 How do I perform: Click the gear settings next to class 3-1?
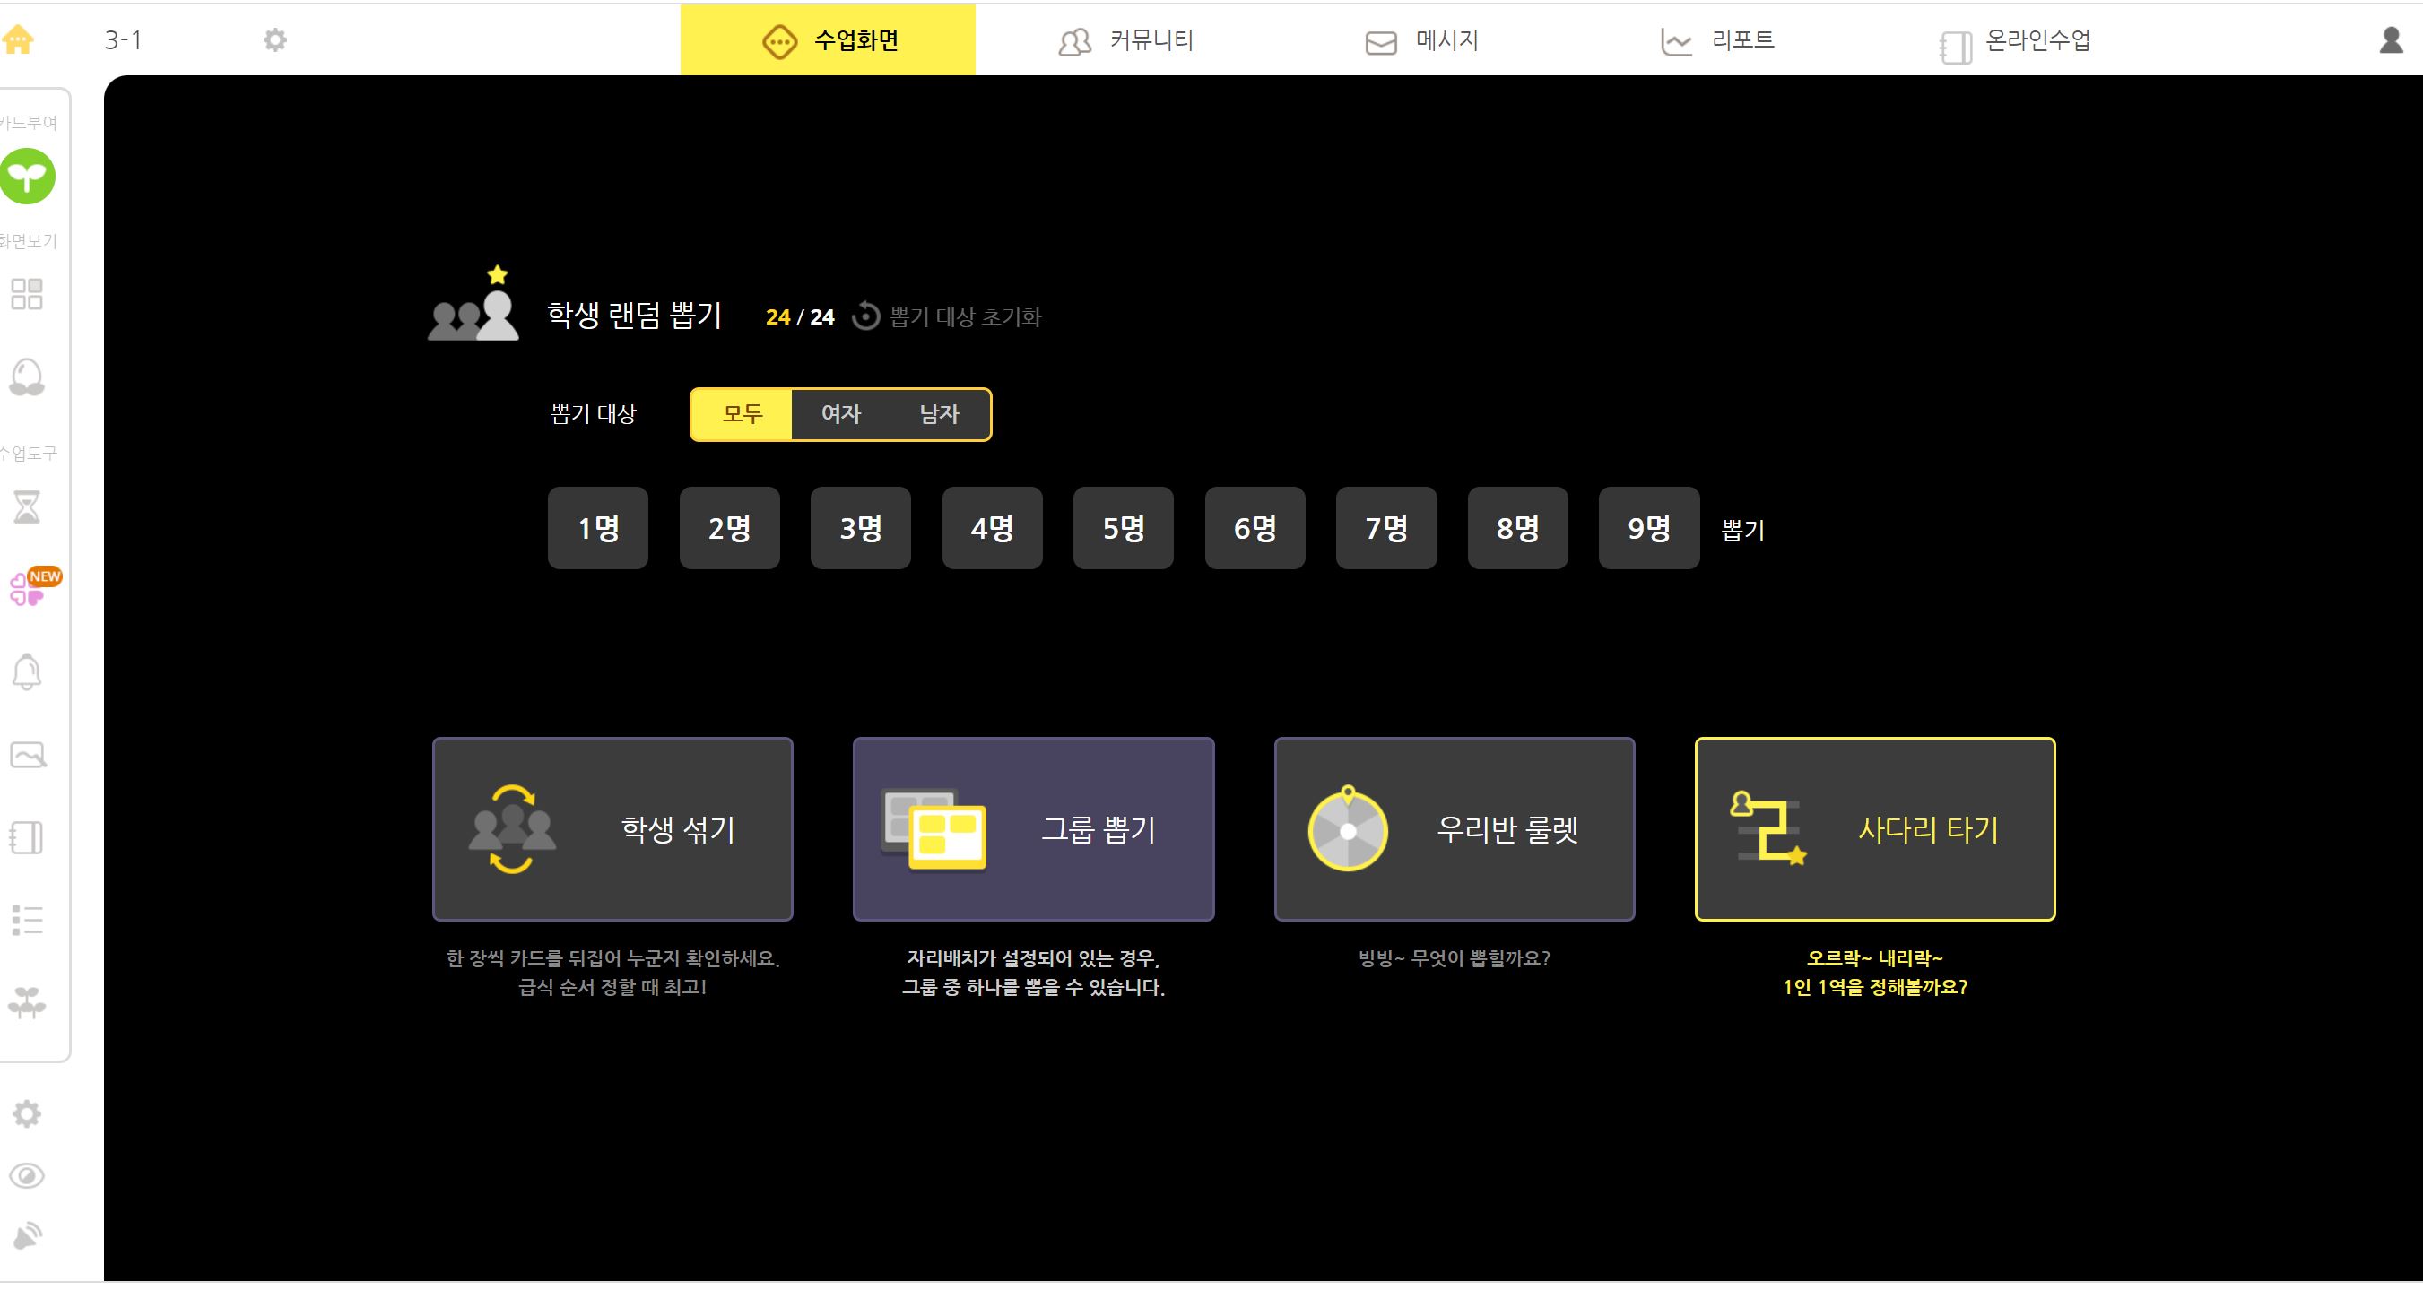tap(274, 39)
